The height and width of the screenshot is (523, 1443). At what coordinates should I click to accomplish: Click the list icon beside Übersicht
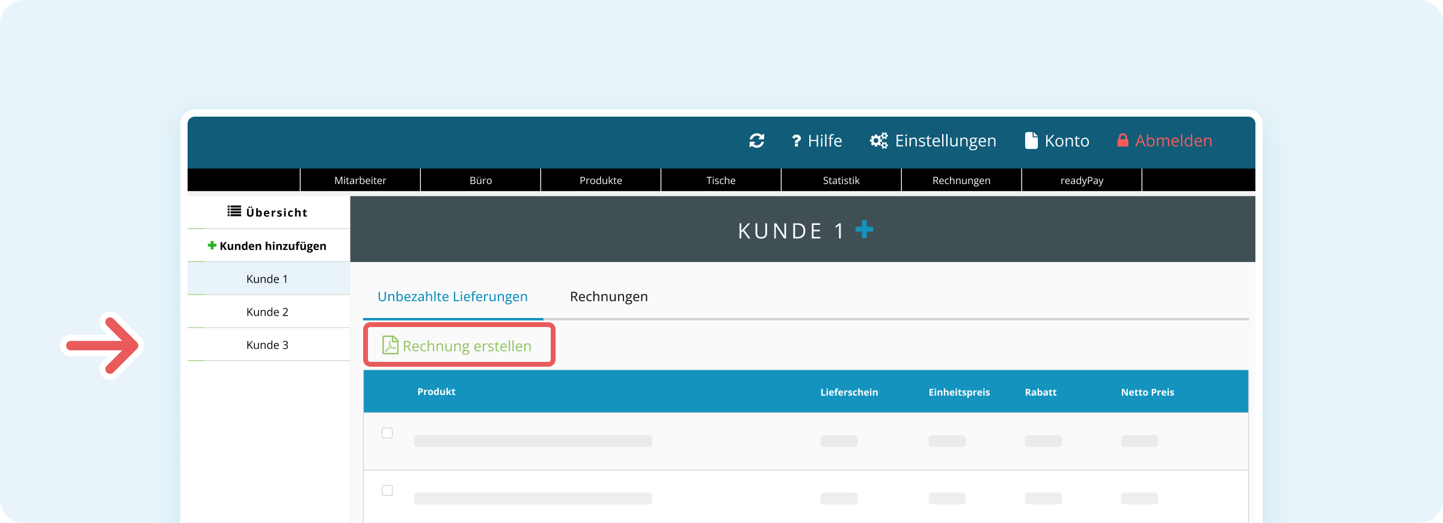234,212
